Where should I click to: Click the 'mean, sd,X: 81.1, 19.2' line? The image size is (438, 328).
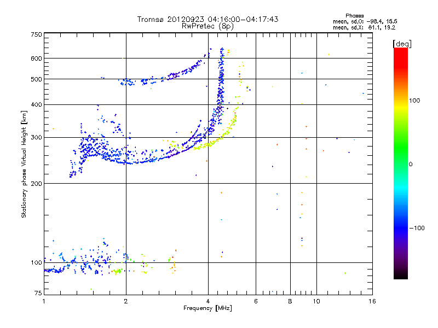[x=364, y=27]
